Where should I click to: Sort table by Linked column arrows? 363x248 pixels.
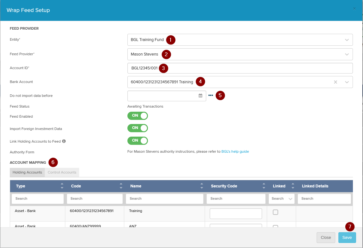293,186
